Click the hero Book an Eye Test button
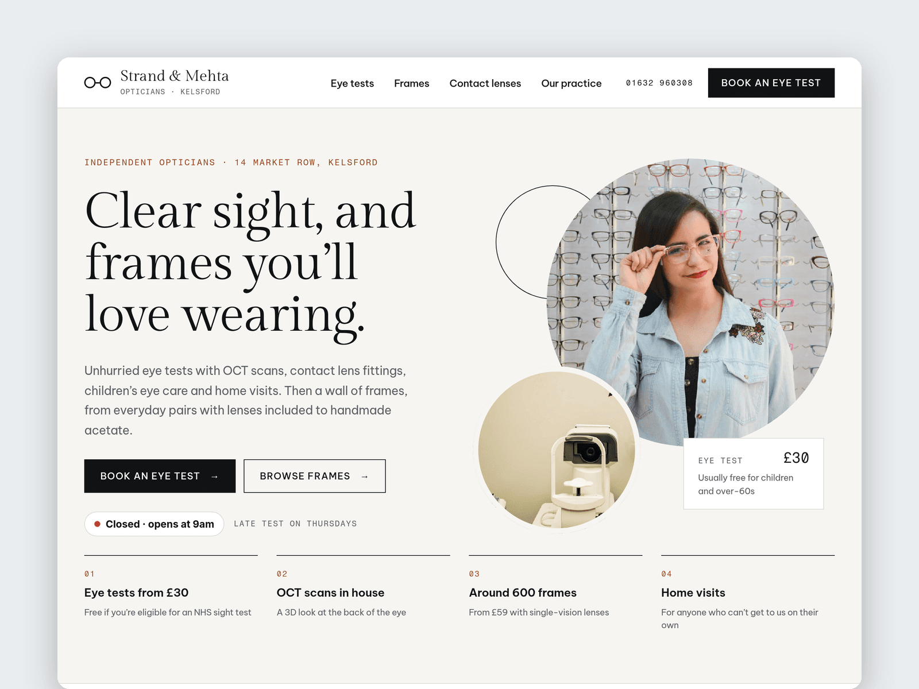 160,476
